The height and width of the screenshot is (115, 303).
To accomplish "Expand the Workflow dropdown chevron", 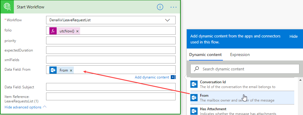I will tap(167, 20).
